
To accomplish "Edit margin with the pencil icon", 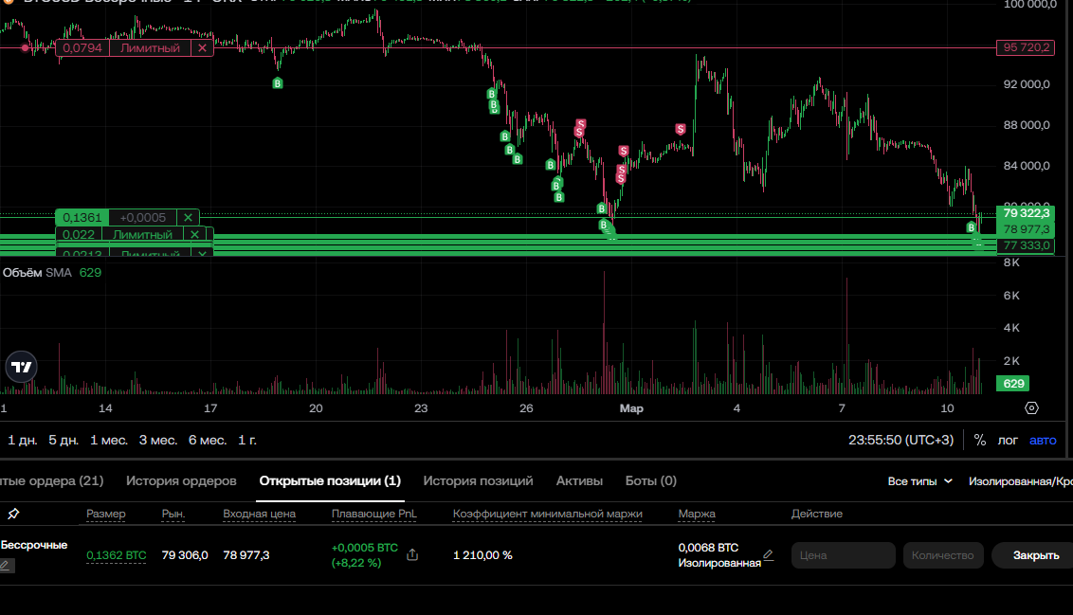I will click(x=769, y=555).
